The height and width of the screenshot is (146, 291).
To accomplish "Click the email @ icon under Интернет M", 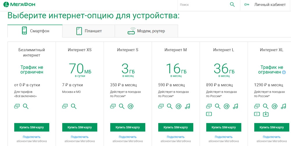I will [179, 106].
